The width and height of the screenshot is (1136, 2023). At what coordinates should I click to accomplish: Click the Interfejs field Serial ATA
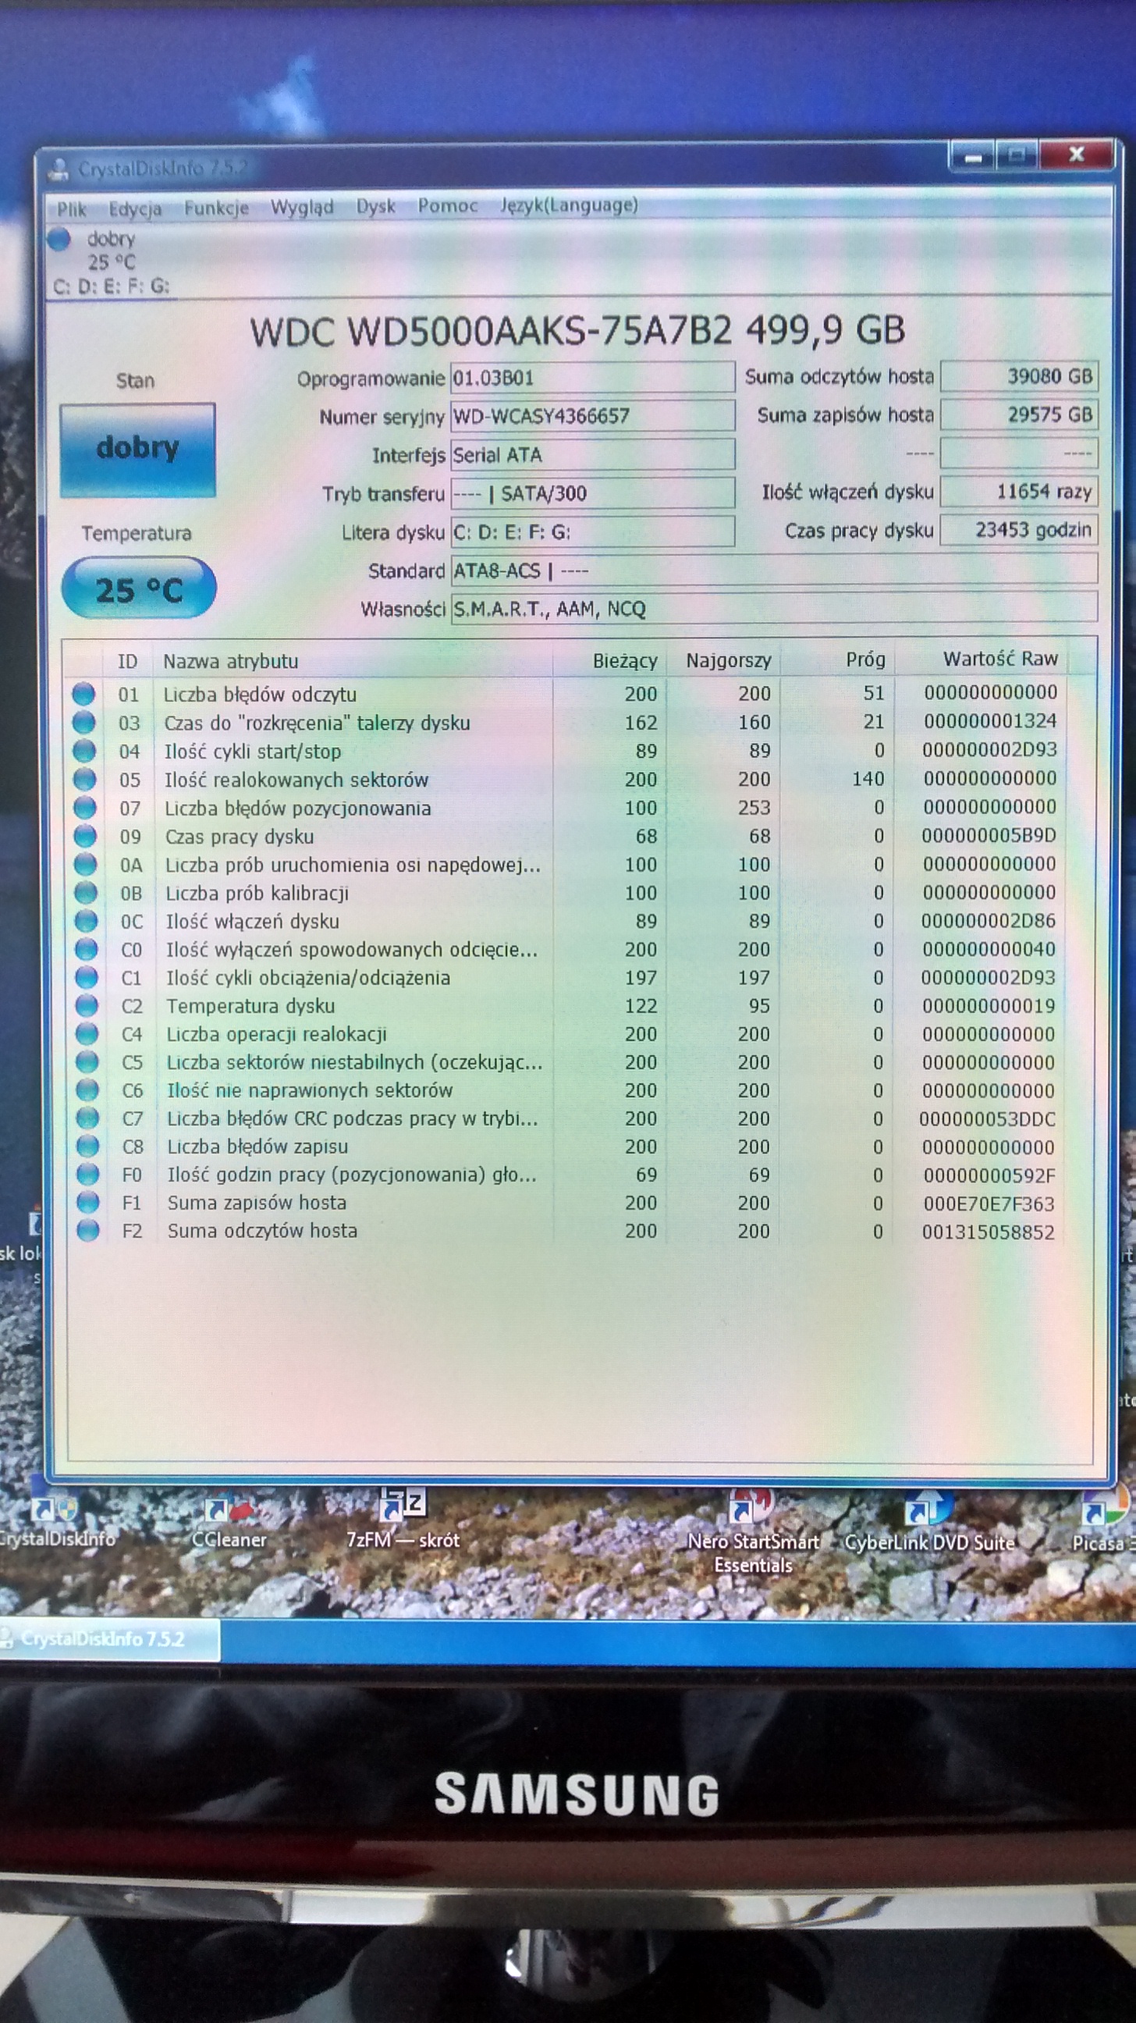click(593, 455)
